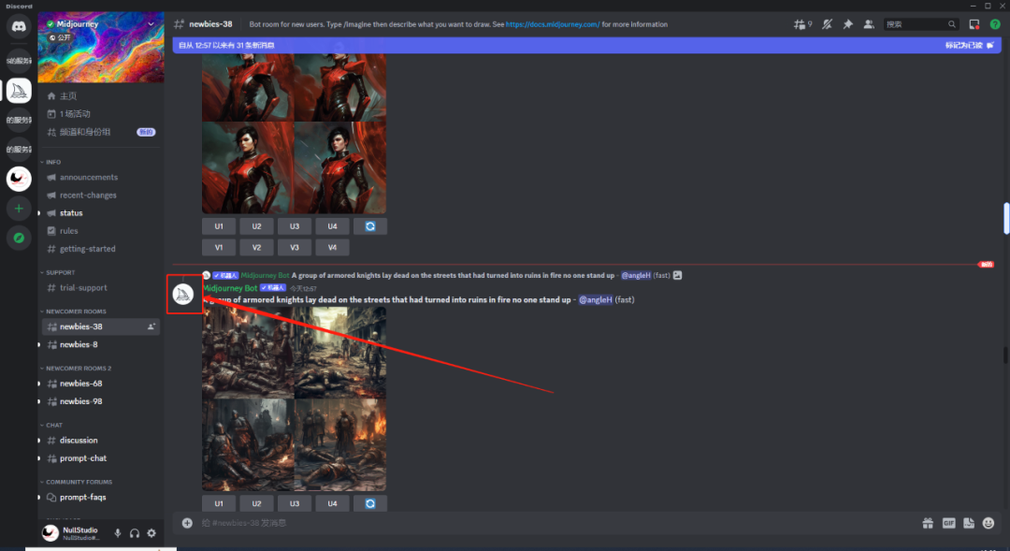The image size is (1010, 551).
Task: Toggle channel notification mute bell icon
Action: pyautogui.click(x=827, y=24)
